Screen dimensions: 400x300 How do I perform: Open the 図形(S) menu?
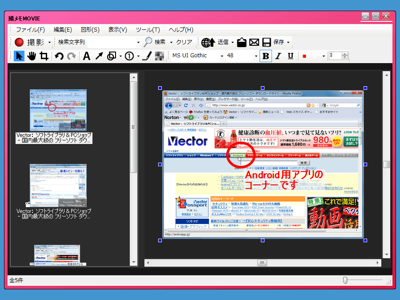(x=90, y=30)
